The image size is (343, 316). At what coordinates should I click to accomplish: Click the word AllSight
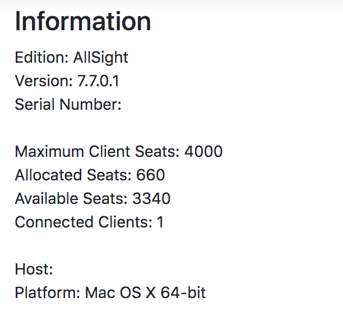tap(101, 58)
